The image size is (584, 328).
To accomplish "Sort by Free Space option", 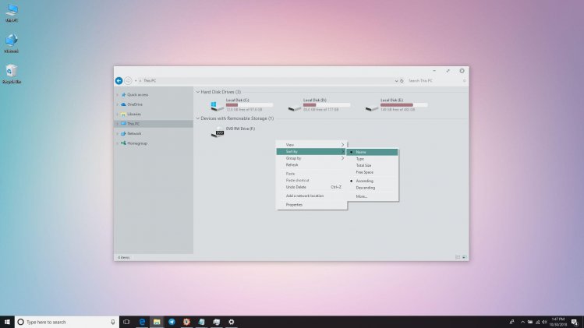I will (x=373, y=172).
